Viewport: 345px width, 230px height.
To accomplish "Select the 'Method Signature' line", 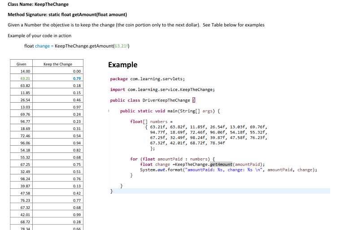I will click(67, 14).
